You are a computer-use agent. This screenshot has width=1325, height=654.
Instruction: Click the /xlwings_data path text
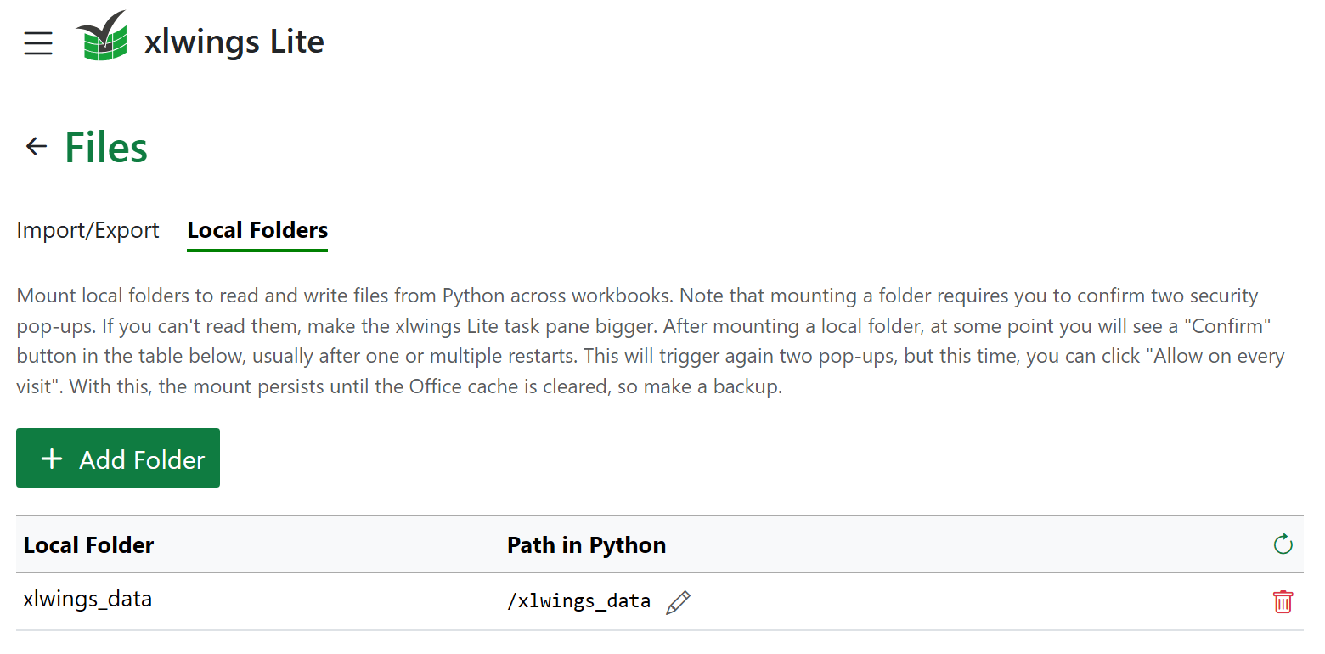coord(578,601)
